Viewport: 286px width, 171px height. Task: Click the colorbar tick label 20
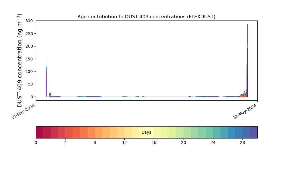[x=183, y=142]
